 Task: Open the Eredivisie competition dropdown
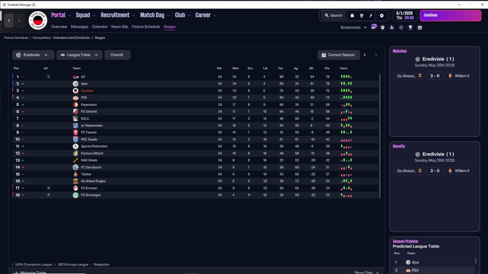pos(34,55)
